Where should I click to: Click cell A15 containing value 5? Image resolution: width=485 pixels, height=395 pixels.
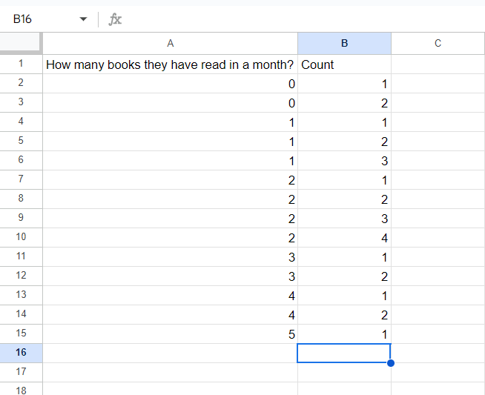coord(170,334)
